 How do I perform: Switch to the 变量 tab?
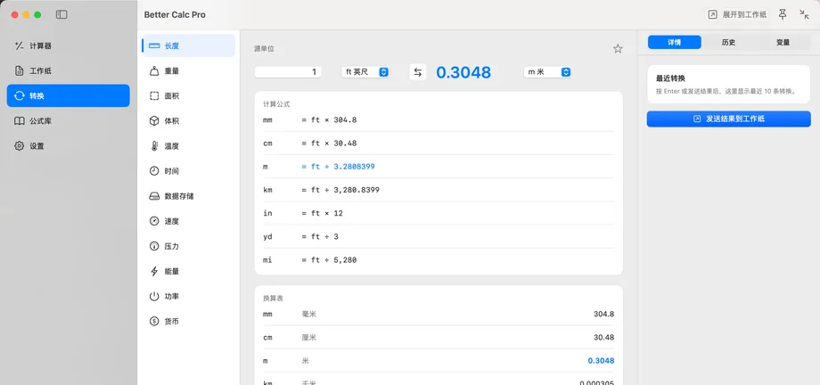click(783, 43)
